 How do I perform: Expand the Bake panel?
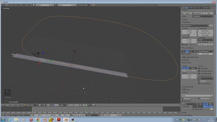tap(184, 113)
